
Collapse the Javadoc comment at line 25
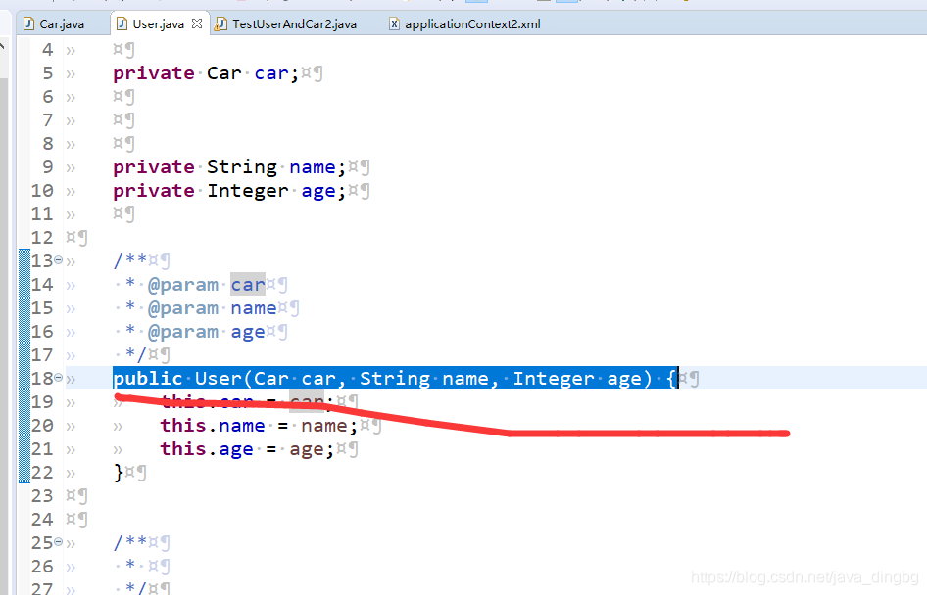(x=58, y=541)
